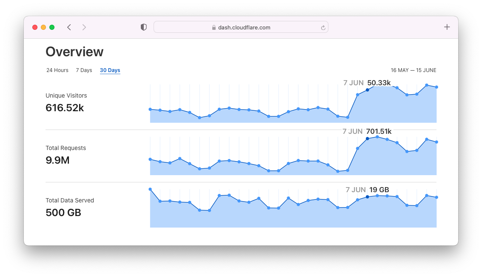Close the window with the red button
This screenshot has height=277, width=482.
point(35,27)
